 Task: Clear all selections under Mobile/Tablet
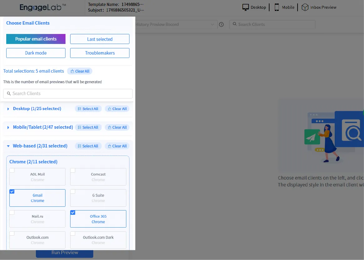click(117, 127)
